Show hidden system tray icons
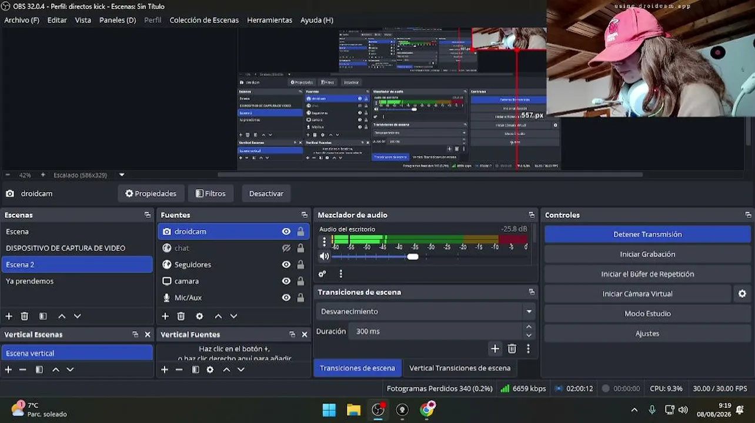Viewport: 755px width, 423px height. (634, 409)
